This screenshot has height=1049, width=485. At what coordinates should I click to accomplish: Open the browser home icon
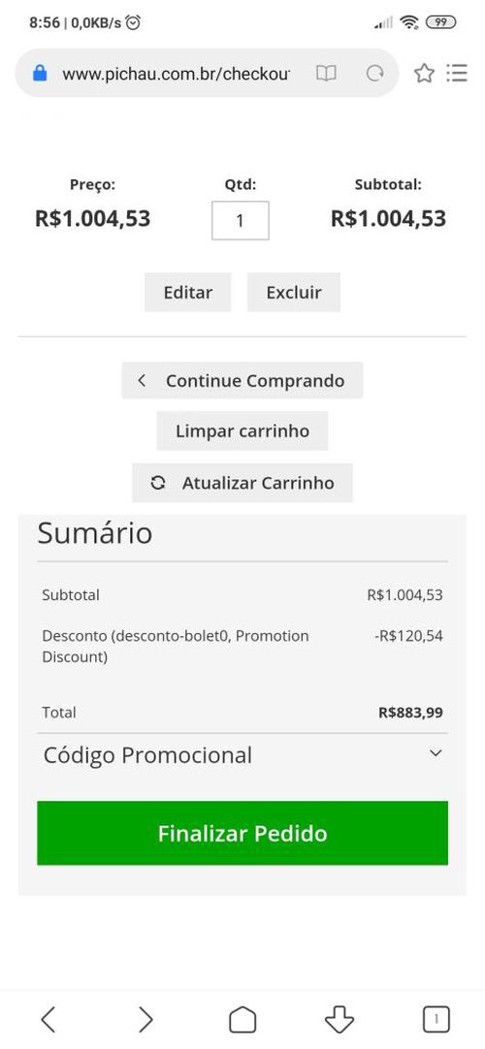click(242, 1020)
